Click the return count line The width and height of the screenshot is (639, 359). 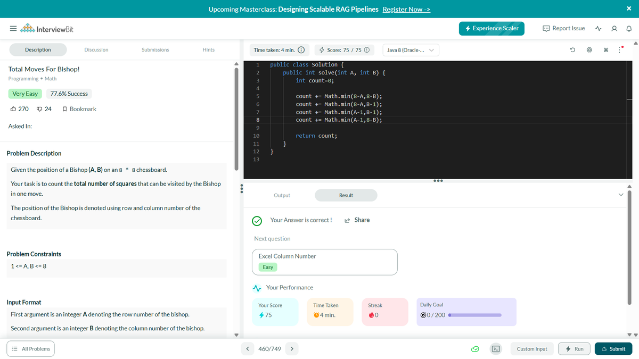316,136
